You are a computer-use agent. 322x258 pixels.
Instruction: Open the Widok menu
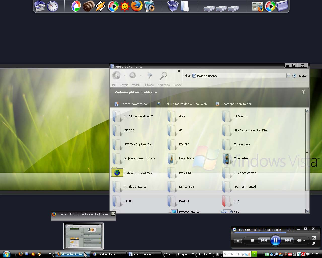[136, 85]
